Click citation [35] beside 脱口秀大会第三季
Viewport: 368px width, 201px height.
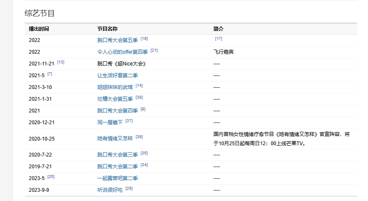pyautogui.click(x=144, y=153)
